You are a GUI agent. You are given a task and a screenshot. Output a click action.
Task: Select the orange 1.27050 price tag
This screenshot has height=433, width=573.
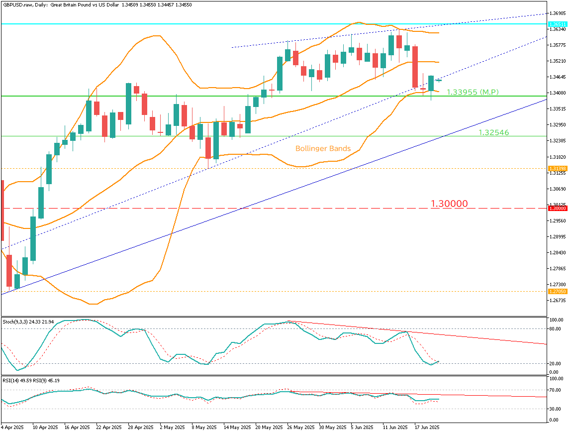557,291
